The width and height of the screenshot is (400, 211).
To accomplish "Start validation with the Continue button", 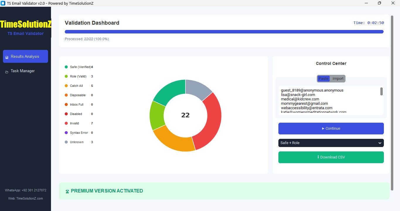I will point(331,128).
